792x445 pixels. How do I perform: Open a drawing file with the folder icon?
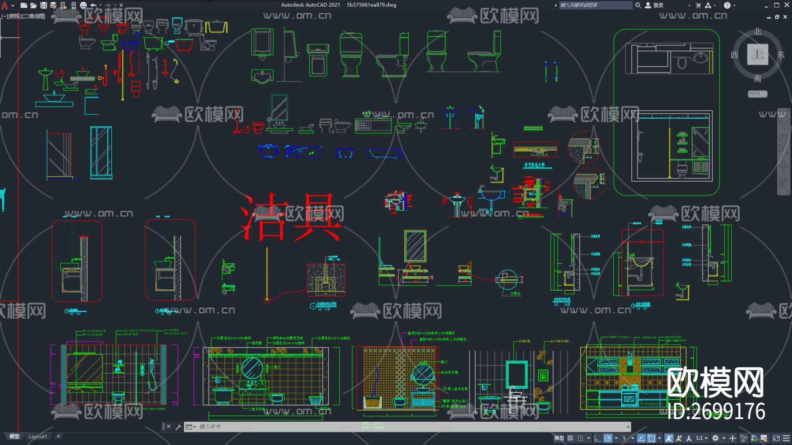pyautogui.click(x=33, y=5)
